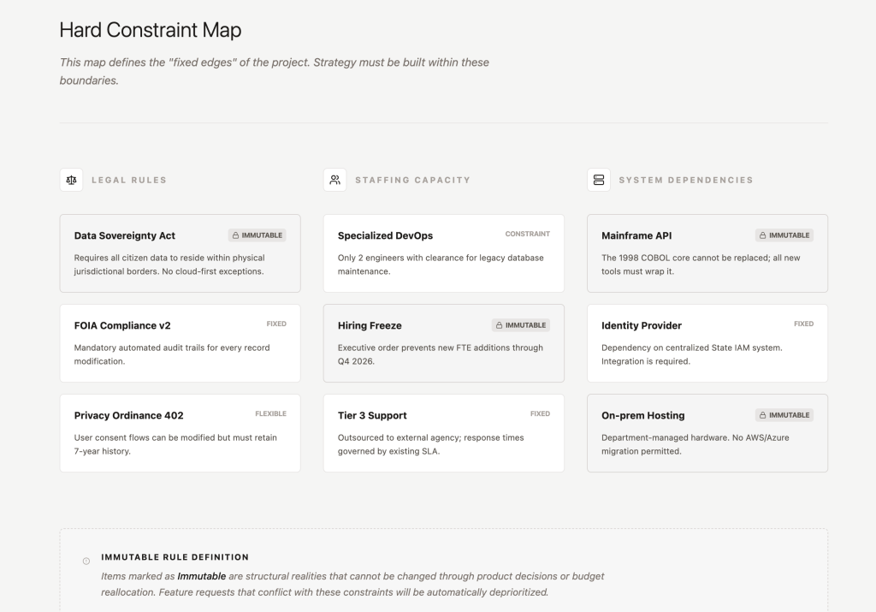Click the info icon beside Immutable Rule Definition
Image resolution: width=876 pixels, height=612 pixels.
(x=86, y=561)
